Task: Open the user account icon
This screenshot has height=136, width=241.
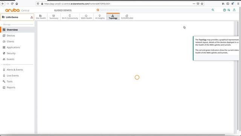Action: tap(234, 10)
